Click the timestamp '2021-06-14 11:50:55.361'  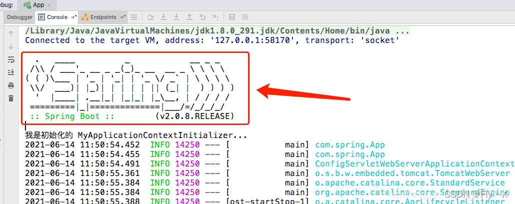[x=82, y=173]
